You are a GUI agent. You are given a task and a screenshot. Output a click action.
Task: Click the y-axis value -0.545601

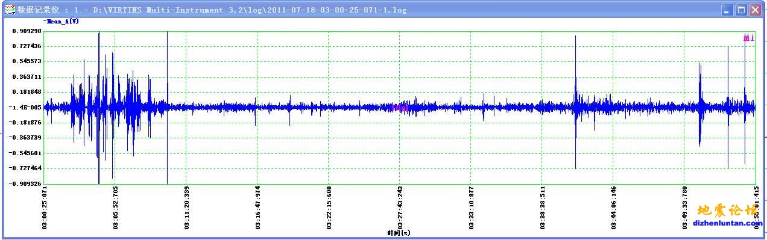[25, 153]
